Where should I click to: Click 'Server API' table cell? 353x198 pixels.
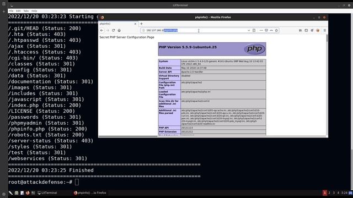click(169, 72)
